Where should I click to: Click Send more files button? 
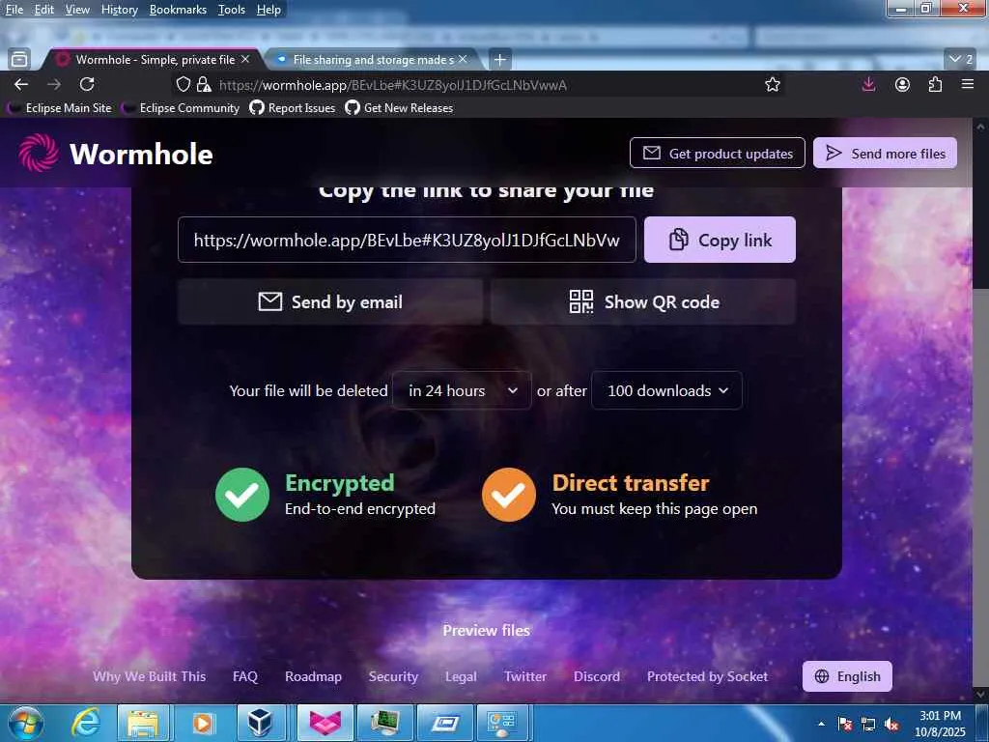click(885, 153)
